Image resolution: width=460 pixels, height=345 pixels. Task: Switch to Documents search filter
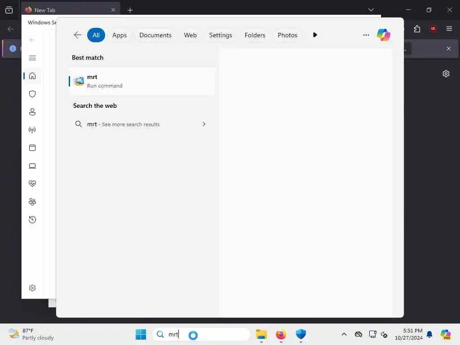click(x=155, y=35)
